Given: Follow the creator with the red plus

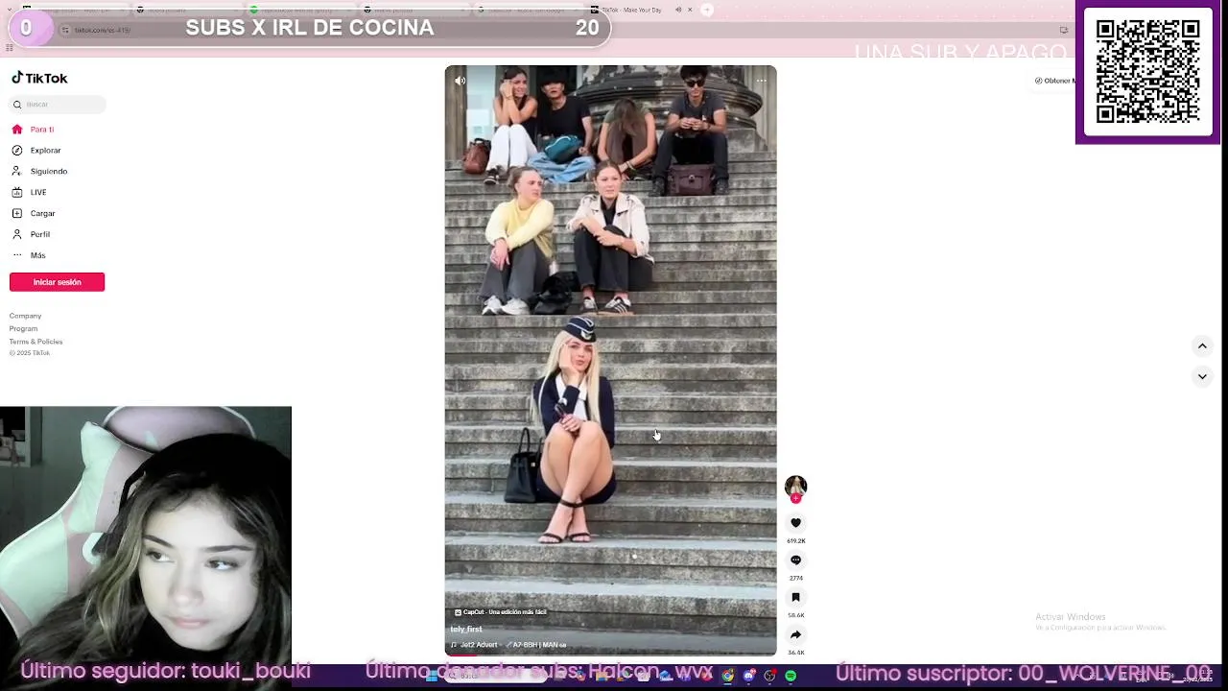Looking at the screenshot, I should click(795, 499).
